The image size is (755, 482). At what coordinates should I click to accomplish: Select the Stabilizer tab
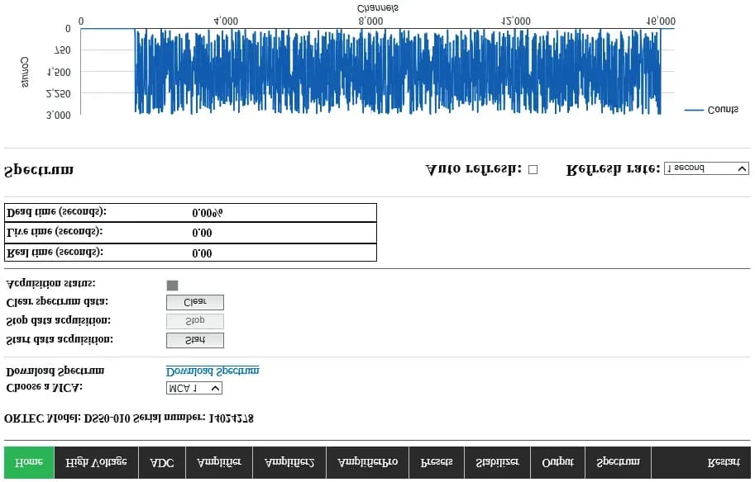pyautogui.click(x=497, y=462)
